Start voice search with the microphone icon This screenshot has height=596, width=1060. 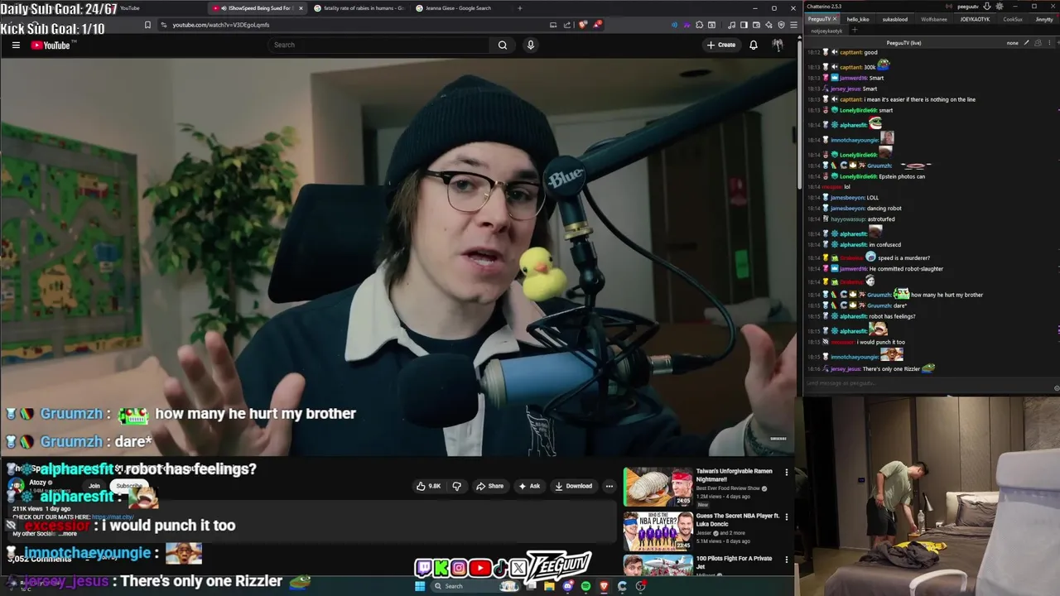click(531, 45)
